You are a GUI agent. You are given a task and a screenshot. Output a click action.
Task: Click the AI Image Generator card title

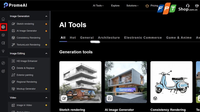point(119,110)
